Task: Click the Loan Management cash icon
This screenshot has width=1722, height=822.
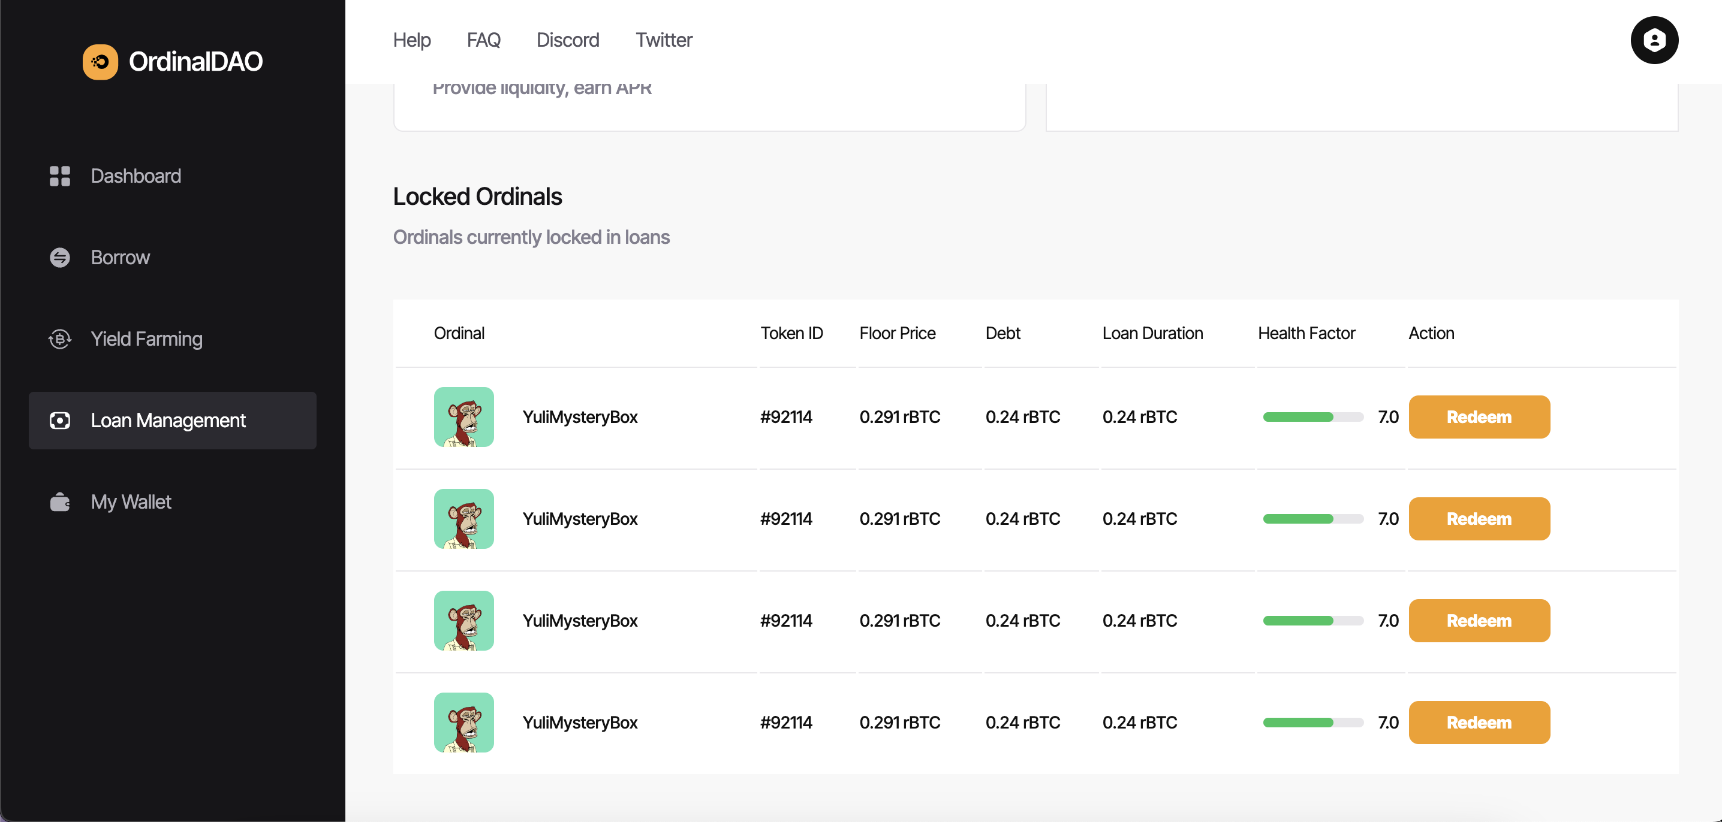Action: tap(59, 420)
